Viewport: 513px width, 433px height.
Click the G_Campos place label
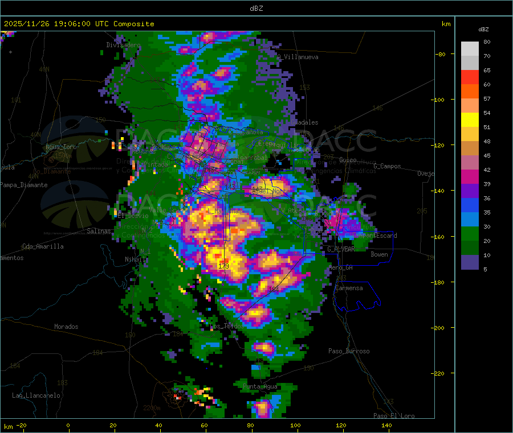click(387, 166)
